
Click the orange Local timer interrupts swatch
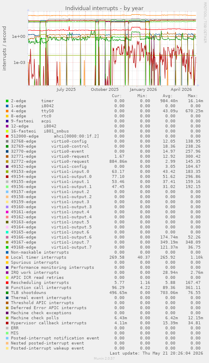pos(7,257)
